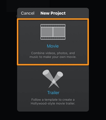Click the 'Combine videos, photos, and' text line
Image resolution: width=106 pixels, height=120 pixels.
tap(53, 53)
